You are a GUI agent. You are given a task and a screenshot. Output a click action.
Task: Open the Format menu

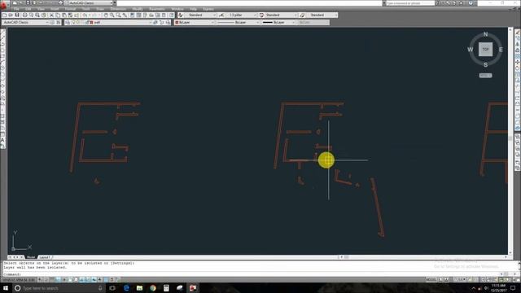coord(70,9)
